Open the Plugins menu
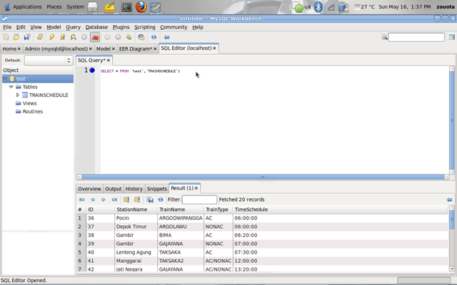This screenshot has width=457, height=285. pos(121,27)
